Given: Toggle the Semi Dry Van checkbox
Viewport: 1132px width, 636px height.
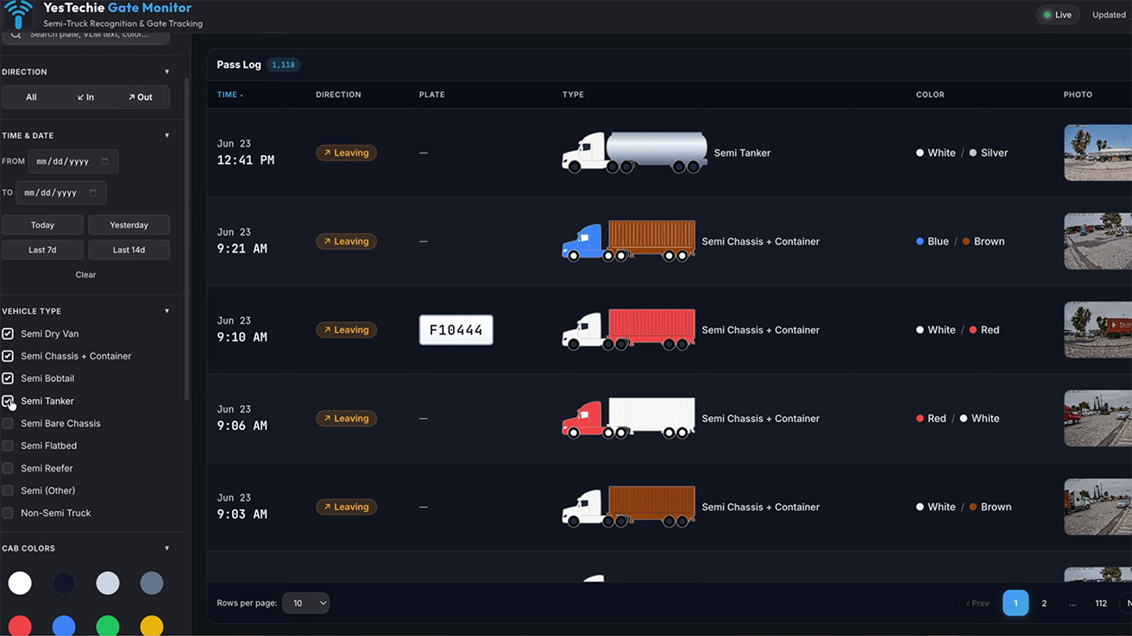Looking at the screenshot, I should (8, 334).
